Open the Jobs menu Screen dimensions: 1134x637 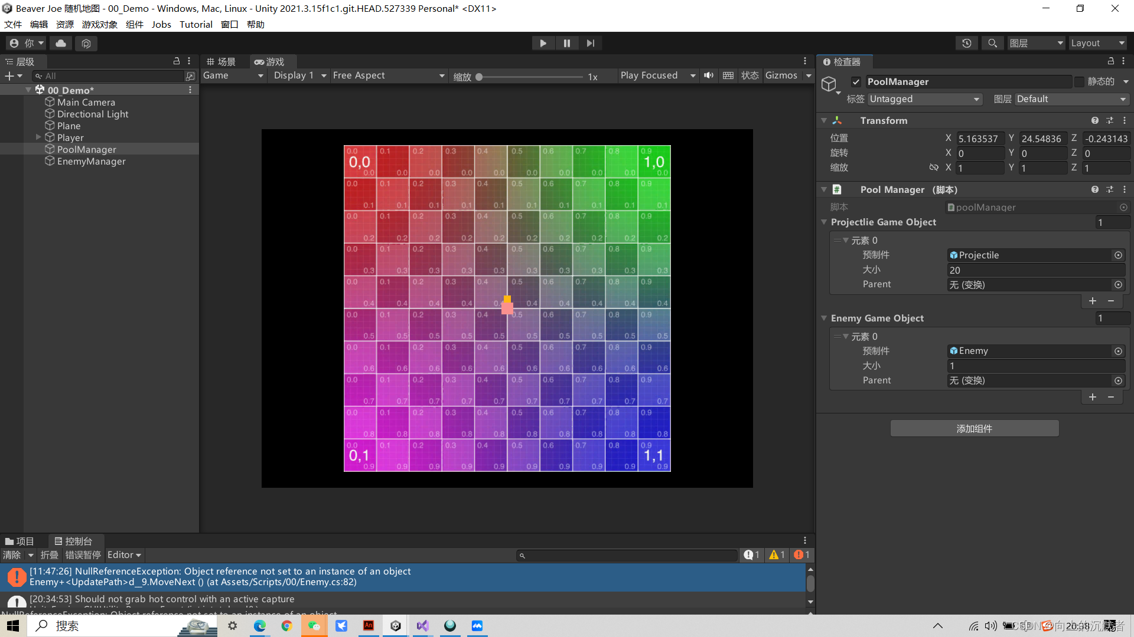(x=161, y=24)
